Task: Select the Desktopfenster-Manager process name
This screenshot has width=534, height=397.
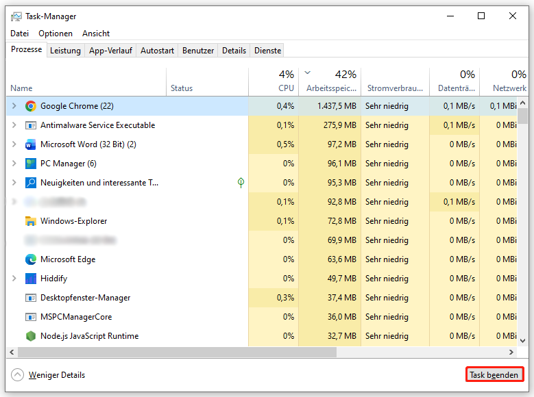Action: coord(85,298)
